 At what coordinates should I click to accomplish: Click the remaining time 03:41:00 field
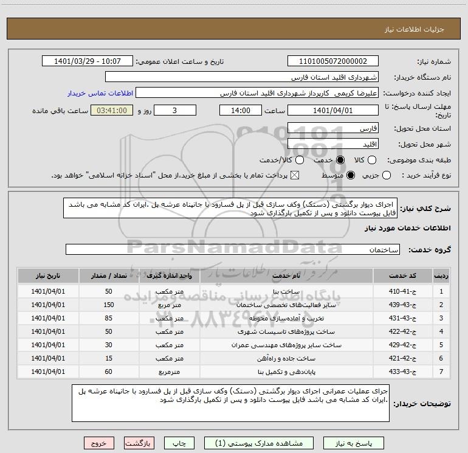point(112,110)
